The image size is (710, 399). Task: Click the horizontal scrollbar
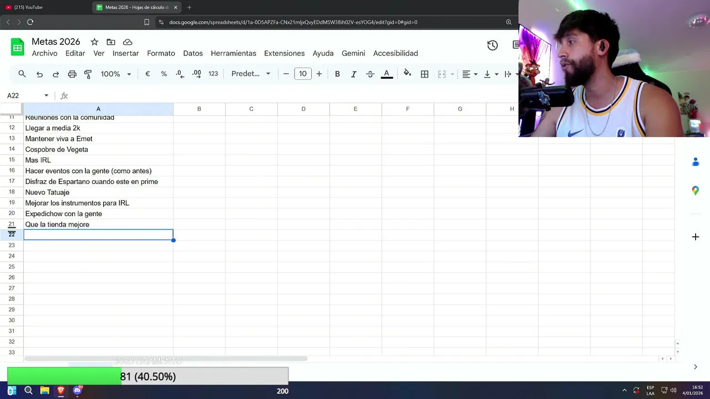point(166,359)
